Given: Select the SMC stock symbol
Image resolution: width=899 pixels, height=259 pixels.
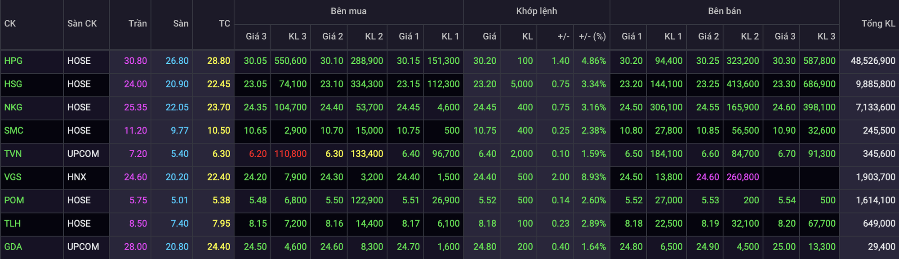Looking at the screenshot, I should tap(13, 131).
